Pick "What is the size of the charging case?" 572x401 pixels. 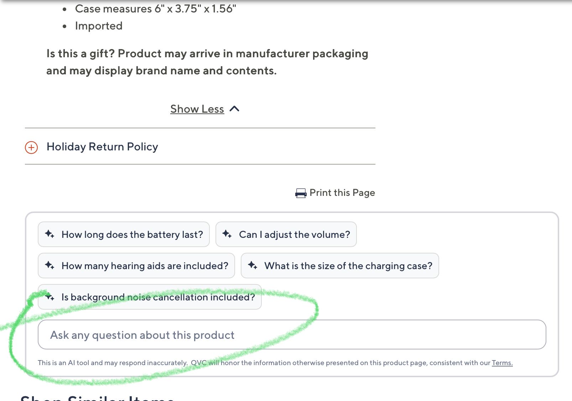(348, 266)
